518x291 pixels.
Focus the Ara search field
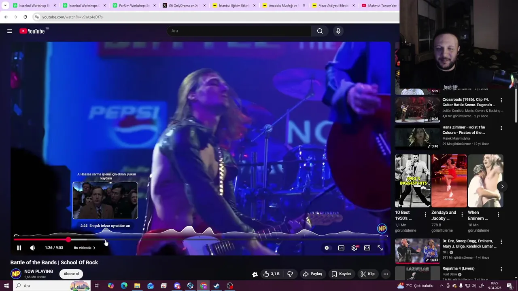click(239, 31)
